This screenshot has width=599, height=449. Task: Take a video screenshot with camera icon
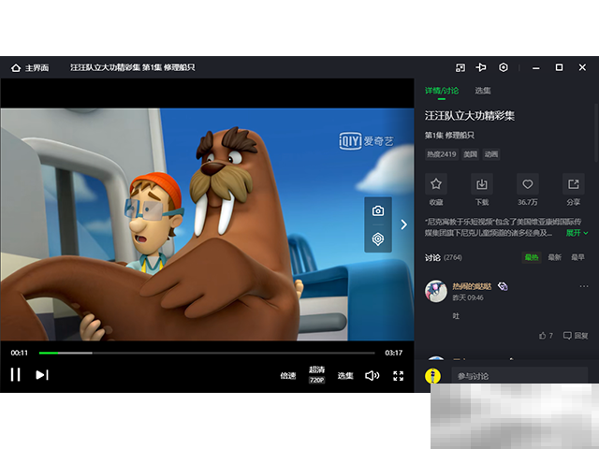click(x=378, y=210)
